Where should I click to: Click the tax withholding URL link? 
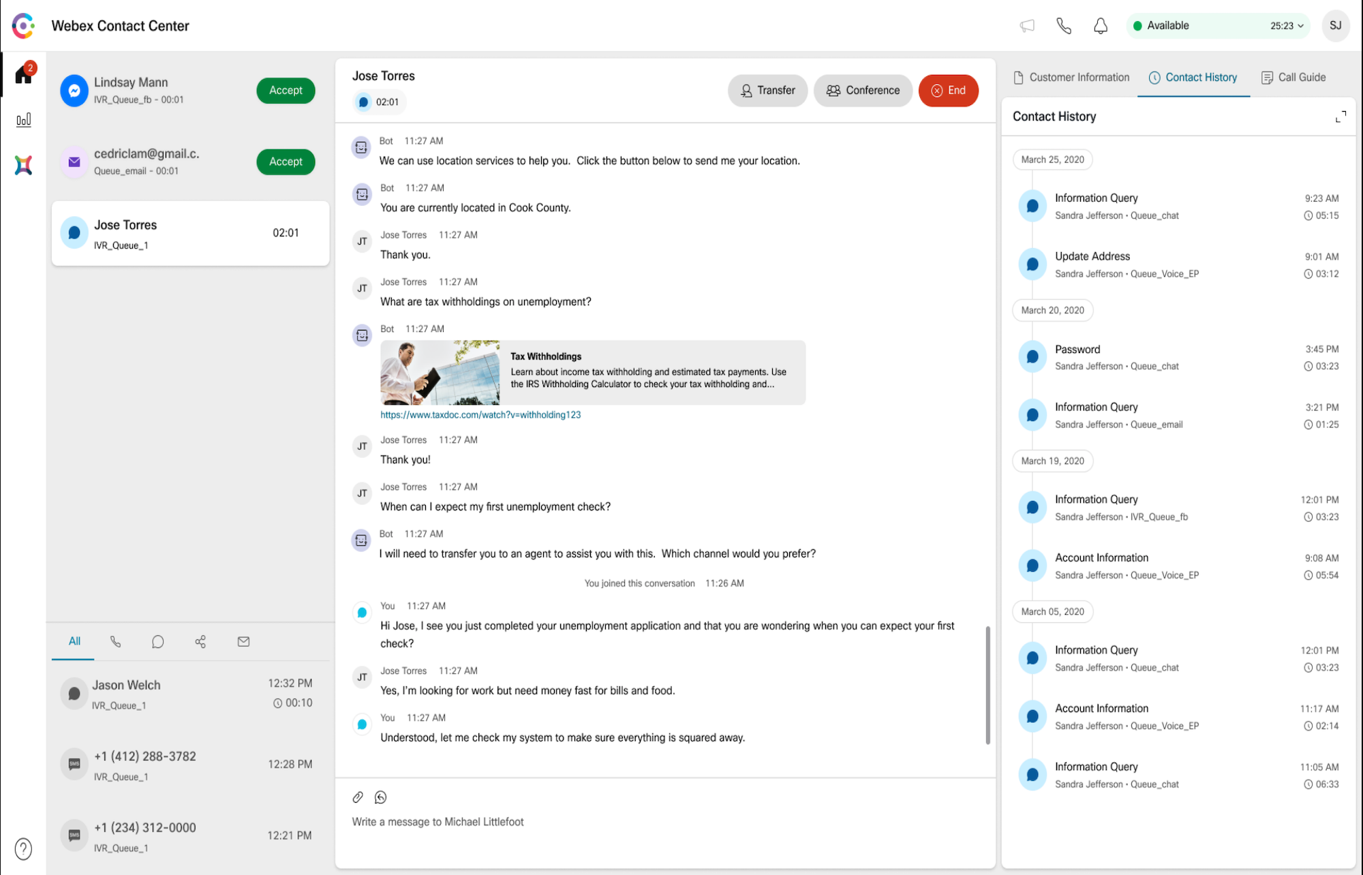click(x=481, y=414)
